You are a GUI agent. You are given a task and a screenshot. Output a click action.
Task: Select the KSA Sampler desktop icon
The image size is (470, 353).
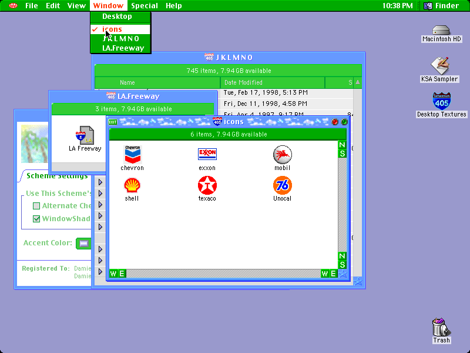coord(440,65)
